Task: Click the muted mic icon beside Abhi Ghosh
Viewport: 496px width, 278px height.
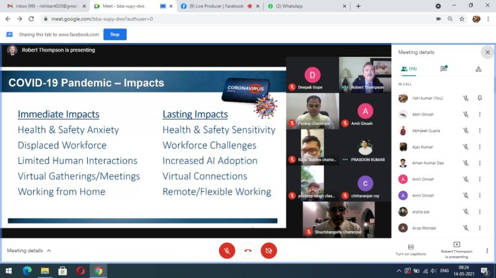Action: [x=466, y=114]
